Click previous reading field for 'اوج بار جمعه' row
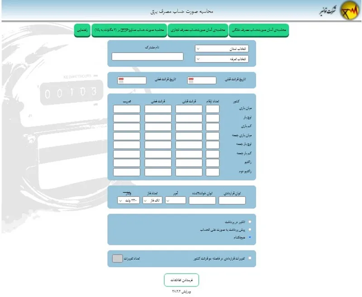Screen dimensions: 362x297 pyautogui.click(x=189, y=145)
